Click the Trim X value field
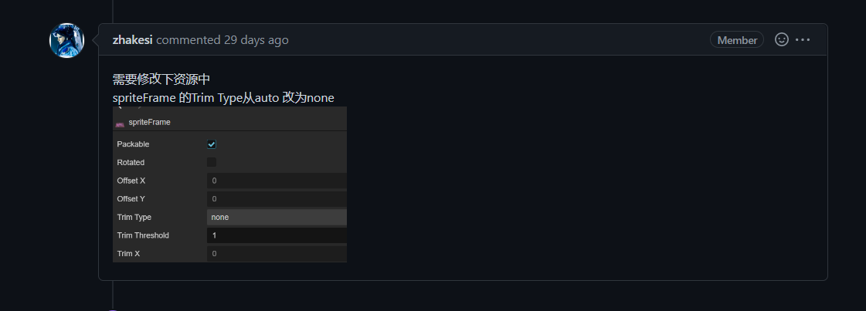Screen dimensions: 866x311 [x=277, y=254]
